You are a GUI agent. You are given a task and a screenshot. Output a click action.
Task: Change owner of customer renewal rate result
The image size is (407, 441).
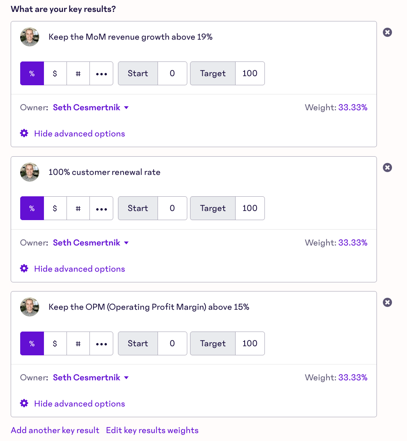(91, 243)
